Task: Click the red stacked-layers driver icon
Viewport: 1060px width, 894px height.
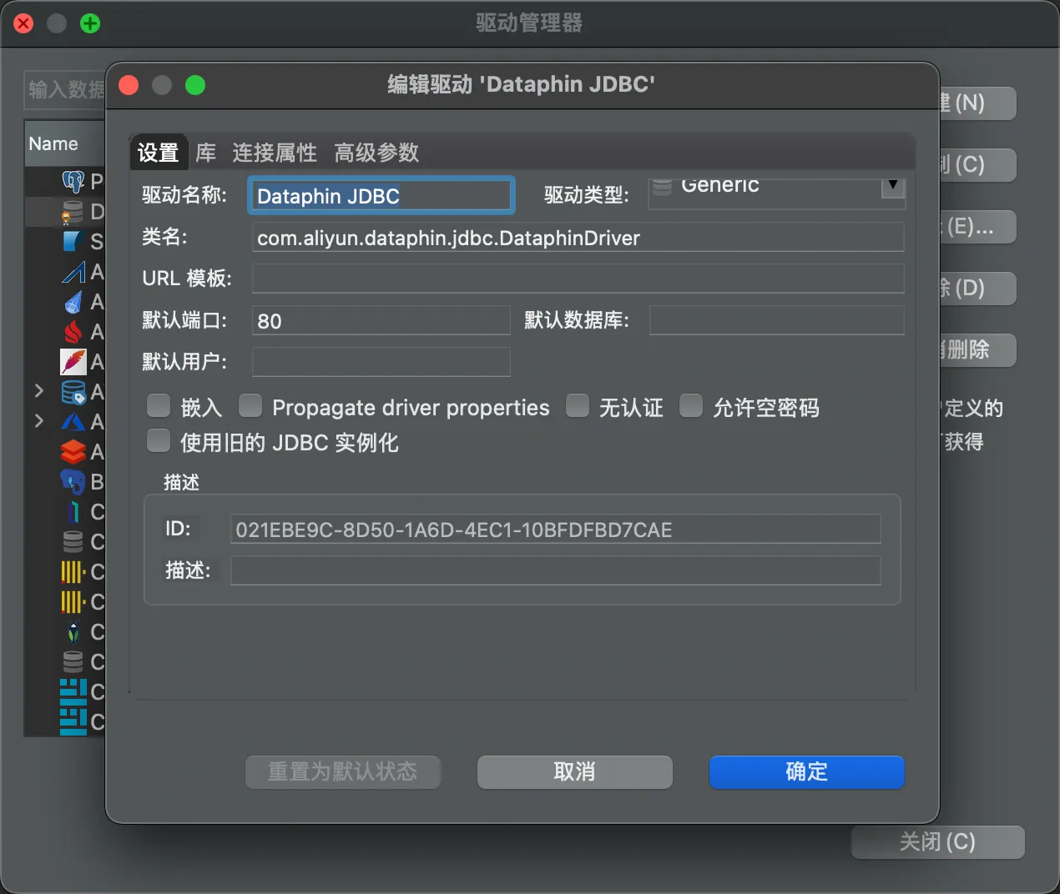Action: pos(73,452)
